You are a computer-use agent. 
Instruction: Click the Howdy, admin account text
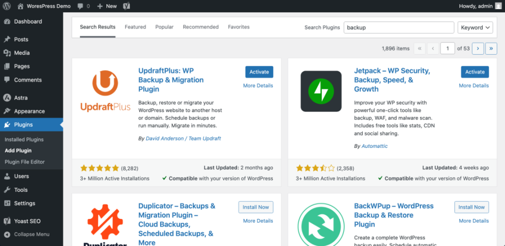[476, 6]
